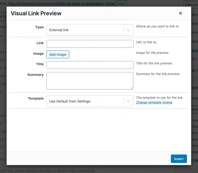198x173 pixels.
Task: Open the Type dropdown showing External link
Action: coord(85,30)
